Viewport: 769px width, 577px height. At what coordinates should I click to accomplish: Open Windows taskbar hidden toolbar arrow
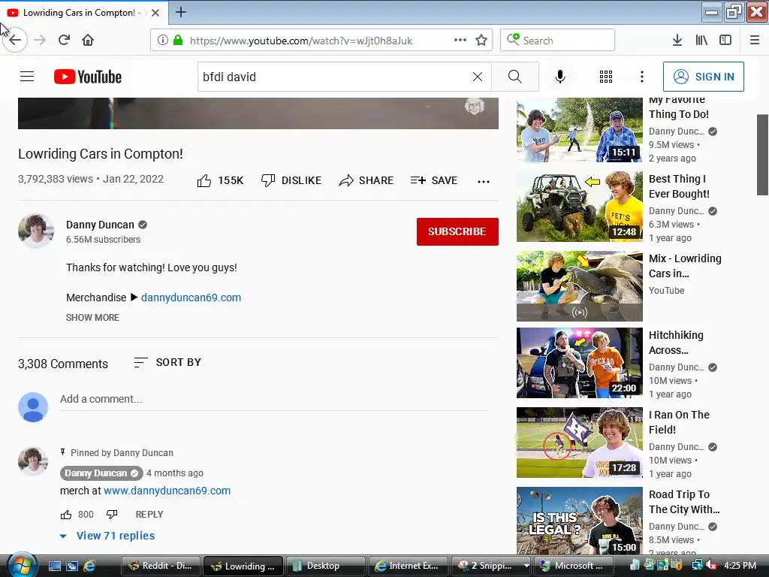click(526, 566)
